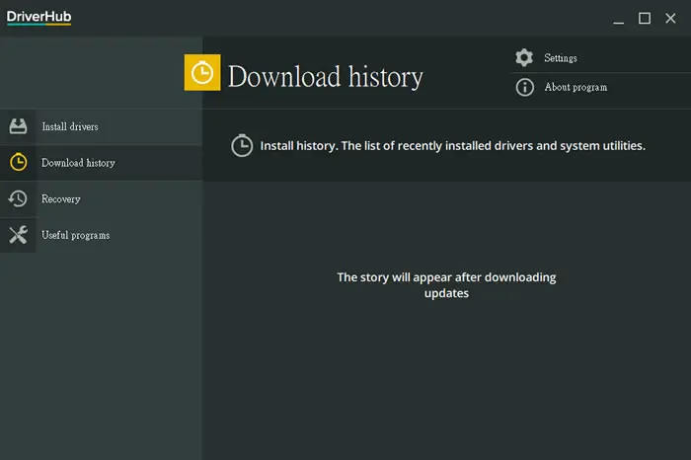Click the large yellow clock header icon

pyautogui.click(x=202, y=73)
